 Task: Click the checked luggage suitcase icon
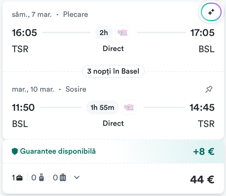[x=63, y=178]
